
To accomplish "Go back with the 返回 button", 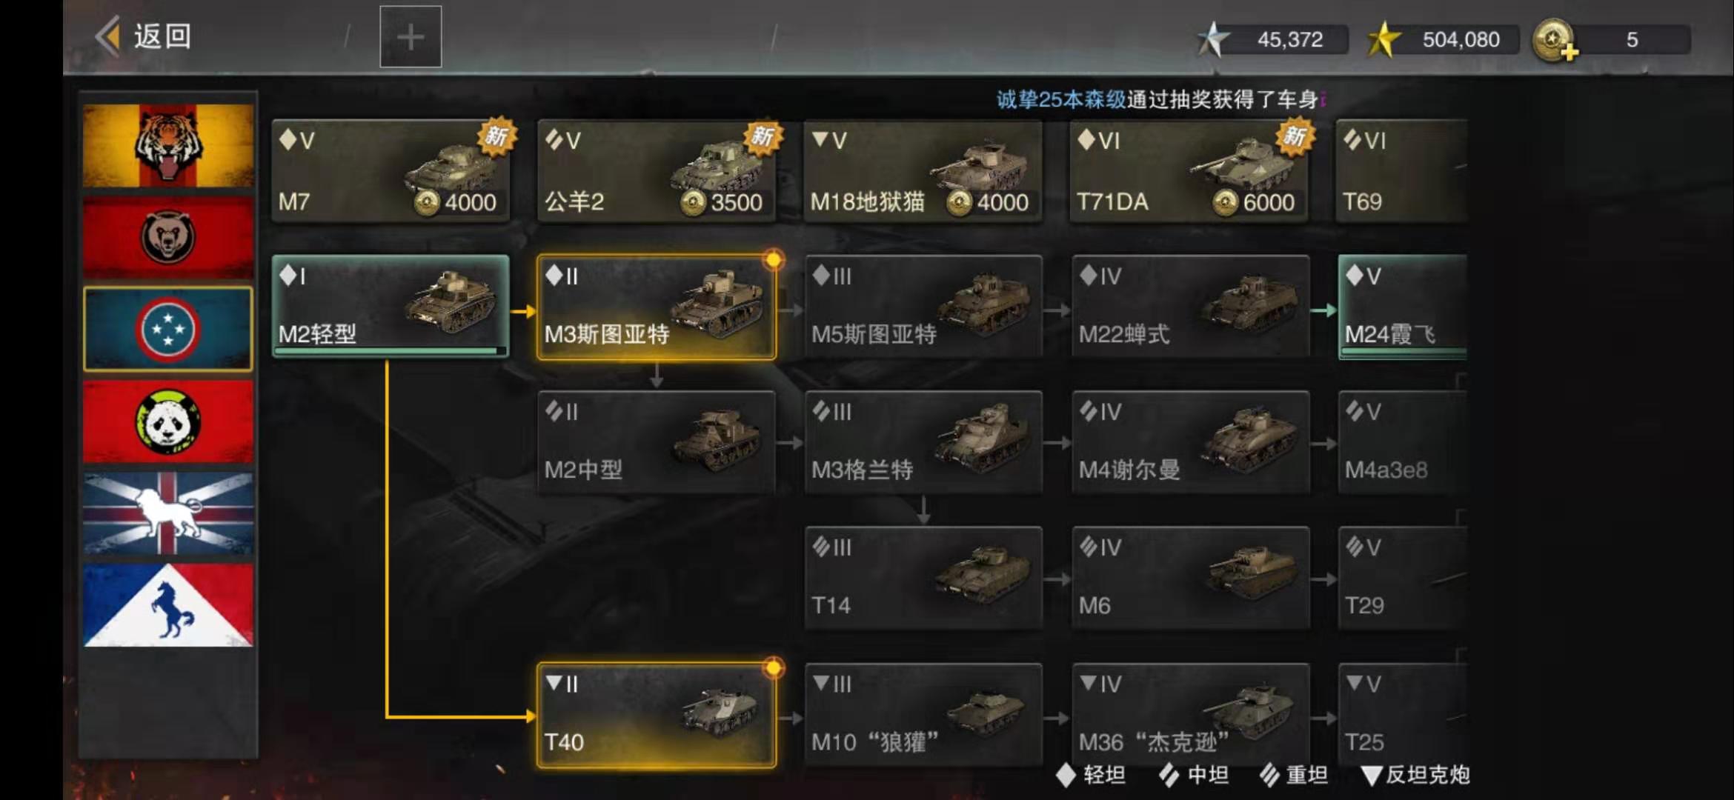I will (144, 36).
